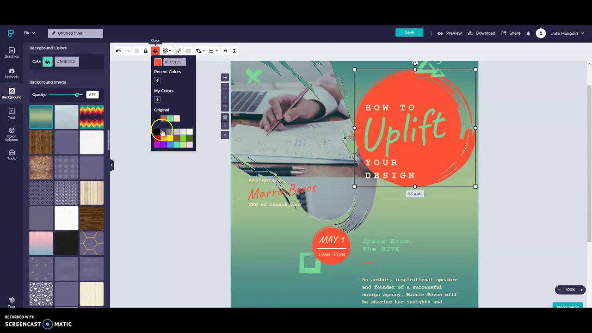Open the flyer Preview
The height and width of the screenshot is (333, 592).
coord(450,33)
